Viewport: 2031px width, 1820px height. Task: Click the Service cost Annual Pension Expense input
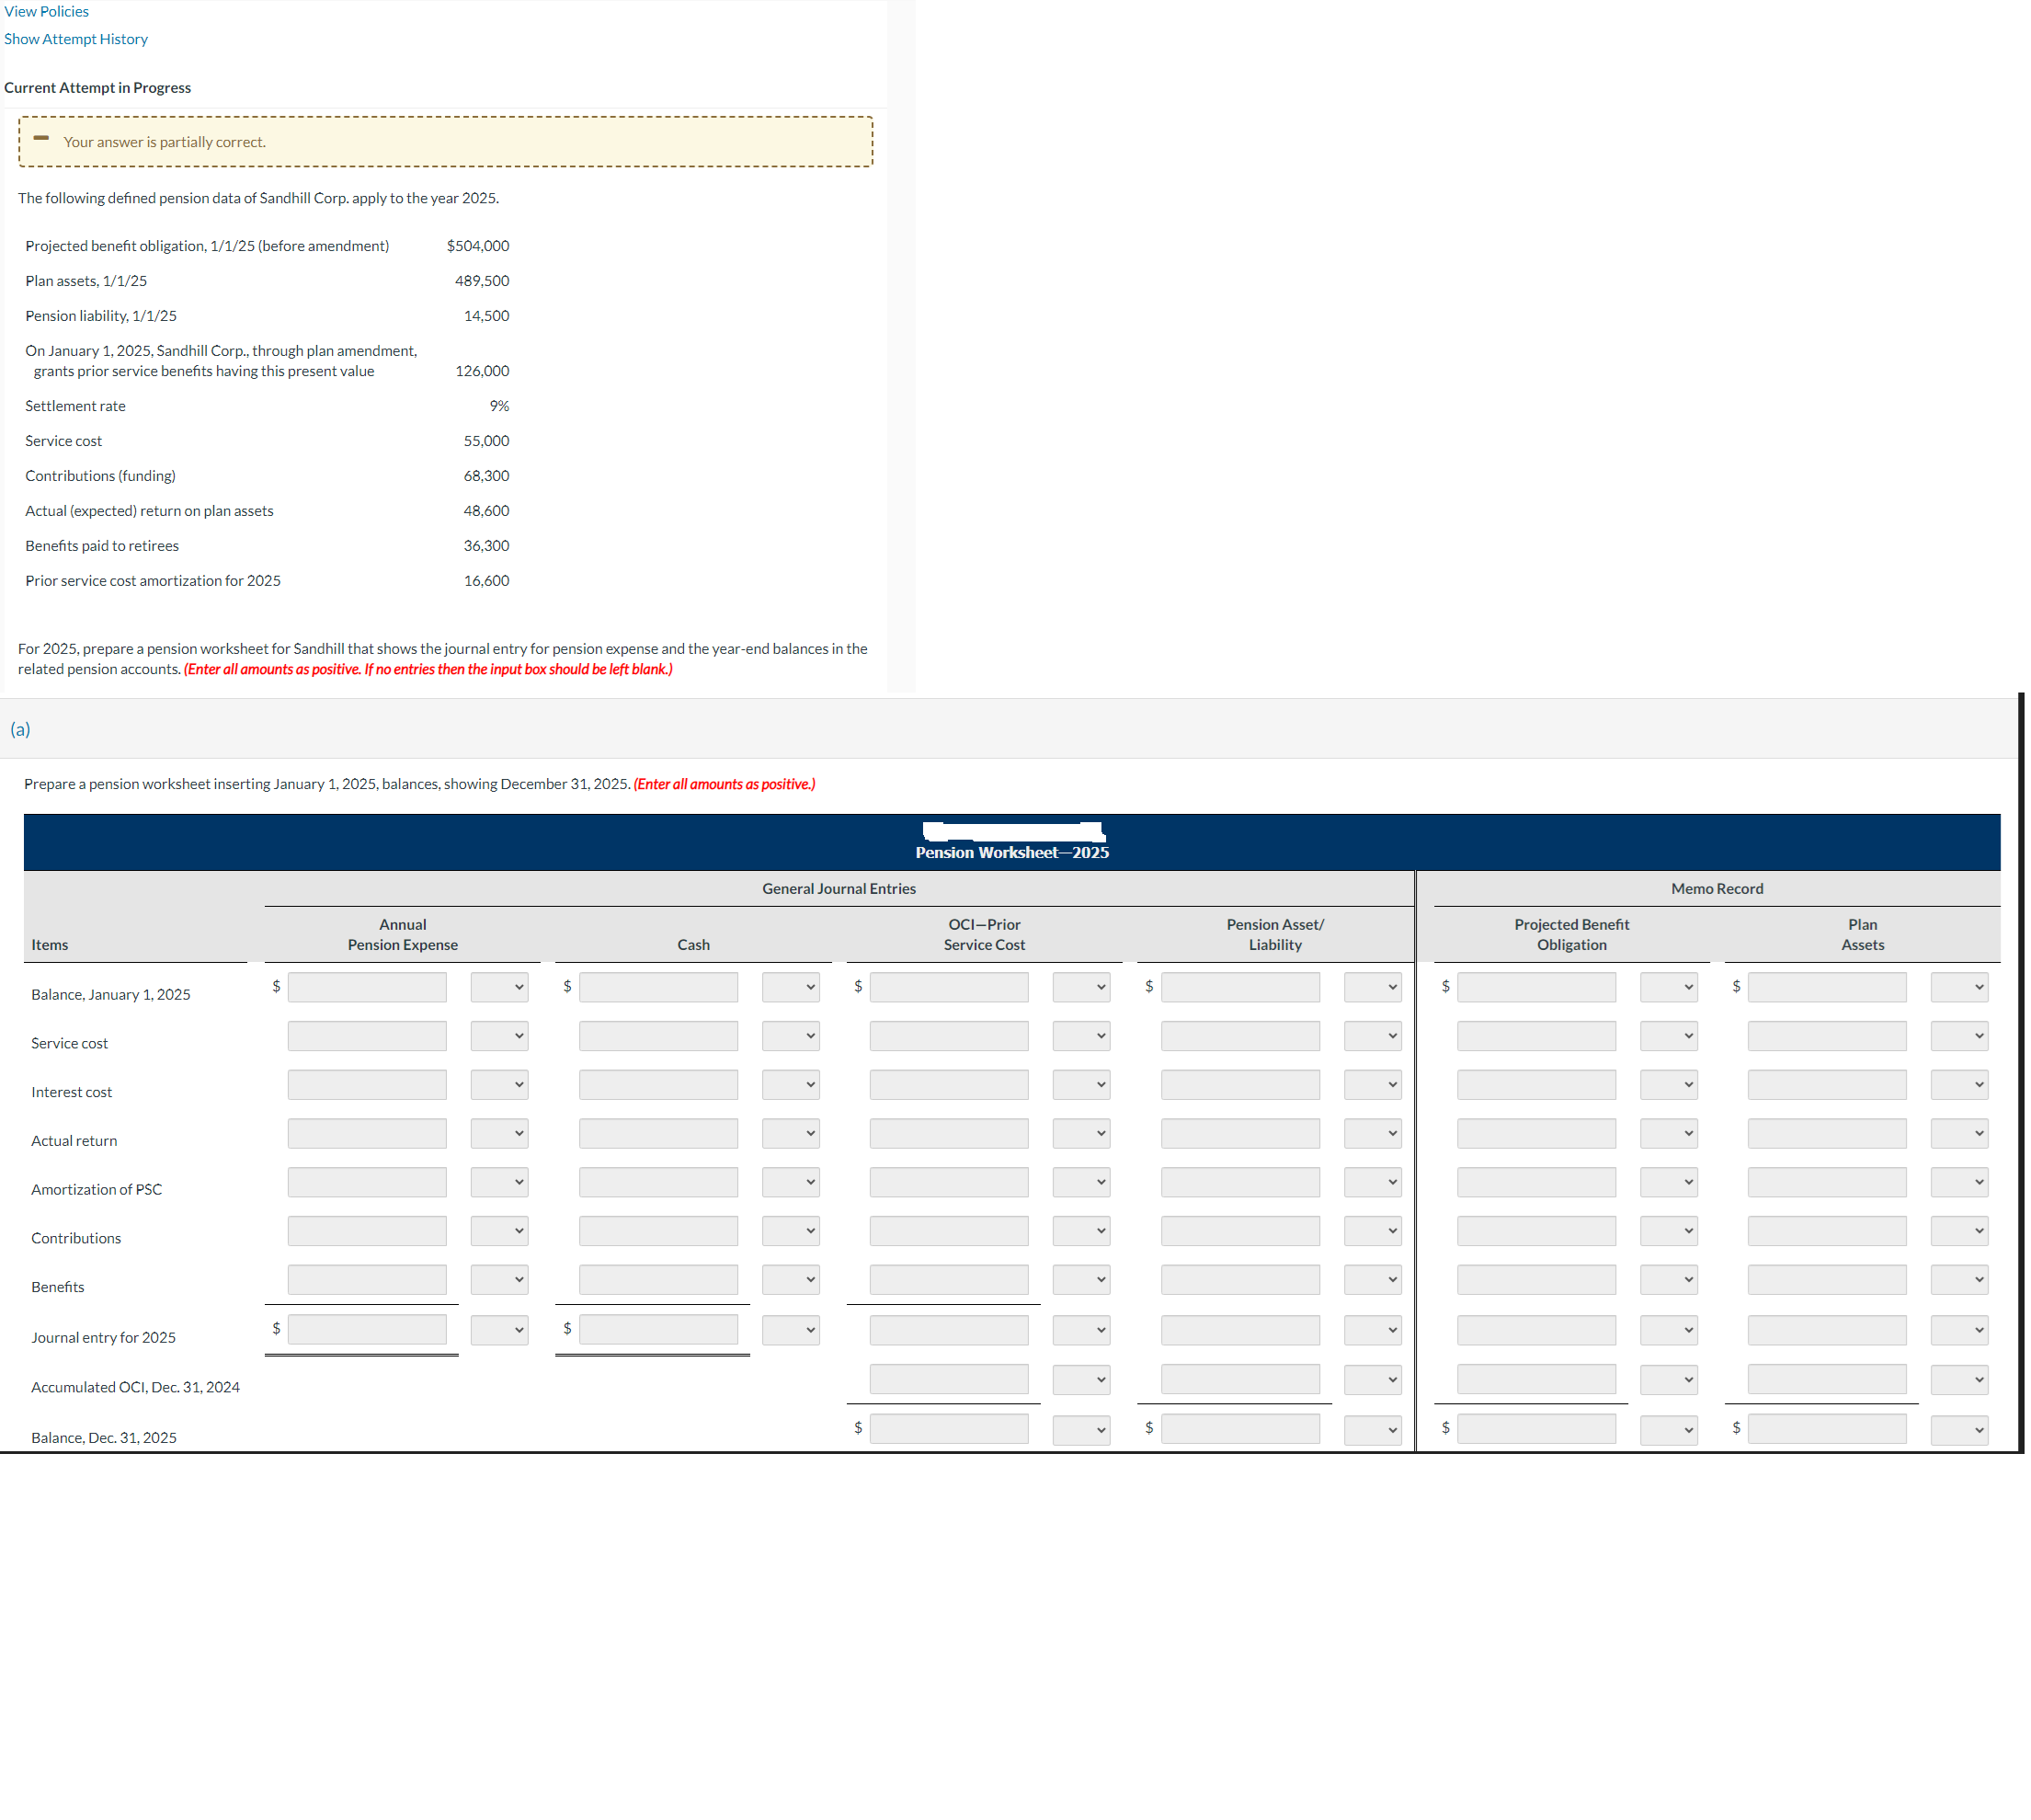point(367,1035)
